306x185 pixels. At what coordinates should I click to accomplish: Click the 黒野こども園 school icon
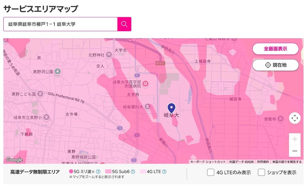[40, 94]
